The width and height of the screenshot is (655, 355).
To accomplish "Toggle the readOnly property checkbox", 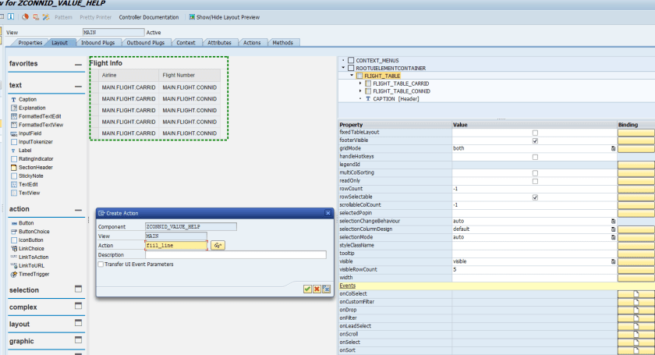I will [x=535, y=181].
